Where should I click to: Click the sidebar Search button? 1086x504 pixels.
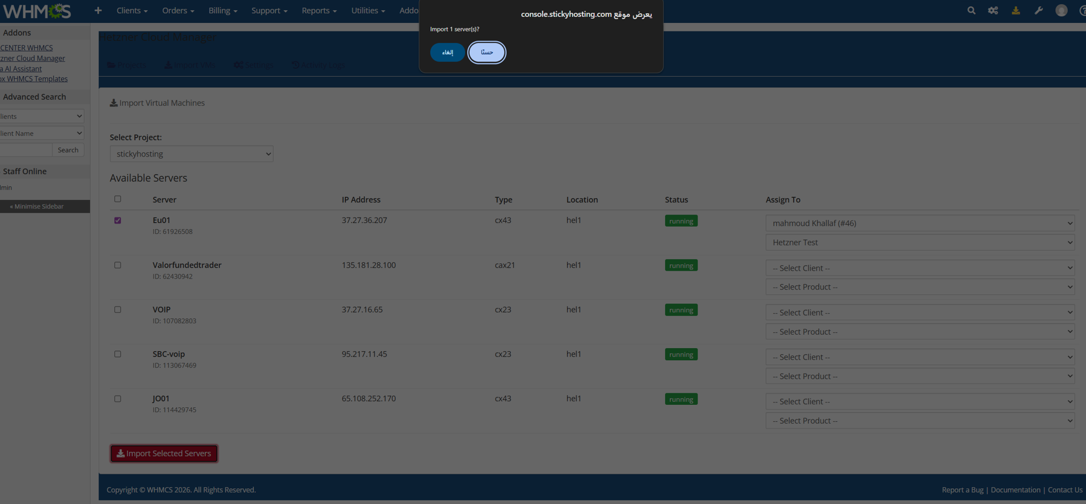[x=68, y=150]
